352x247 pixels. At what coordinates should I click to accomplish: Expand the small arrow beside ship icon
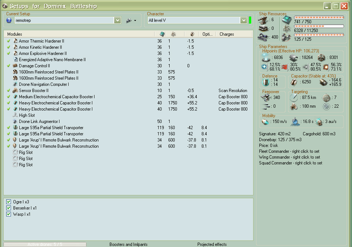(x=135, y=21)
